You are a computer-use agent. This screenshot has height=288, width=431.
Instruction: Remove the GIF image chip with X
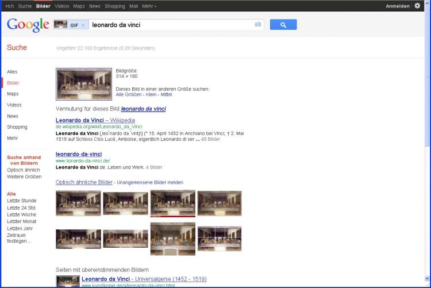83,25
